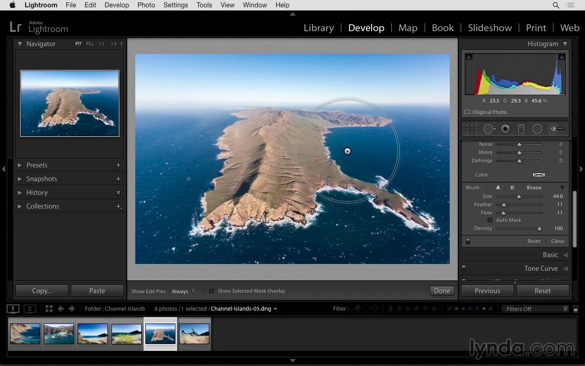Select the Red Eye Correction tool
Viewport: 585px width, 366px height.
click(505, 129)
